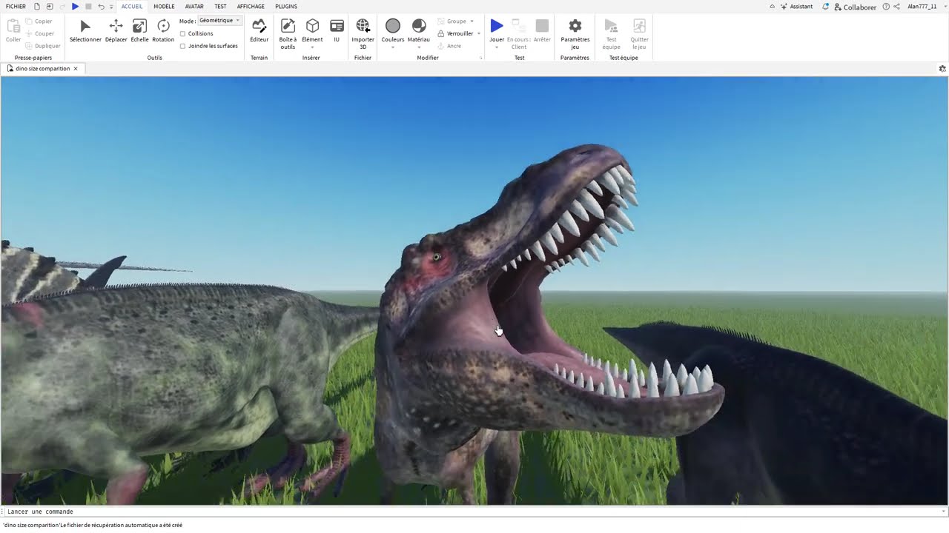Click the recovery file status message

pos(93,525)
